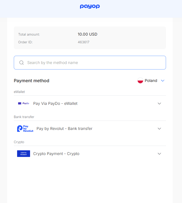Click the Bank transfer category heading
182x203 pixels.
(24, 117)
